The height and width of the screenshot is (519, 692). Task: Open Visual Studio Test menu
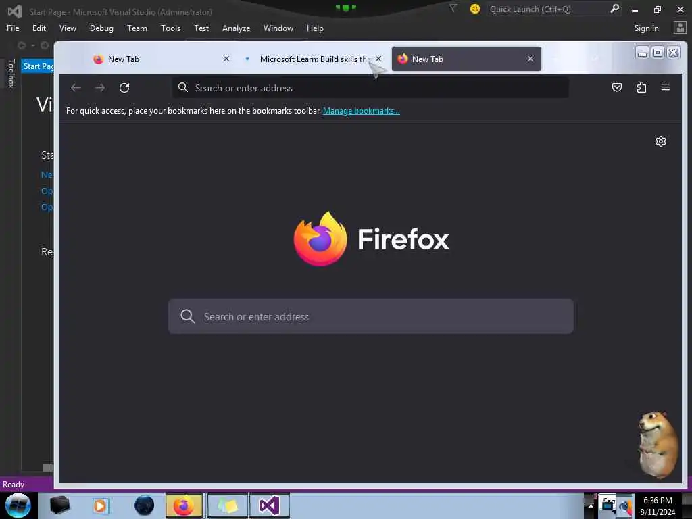(201, 28)
